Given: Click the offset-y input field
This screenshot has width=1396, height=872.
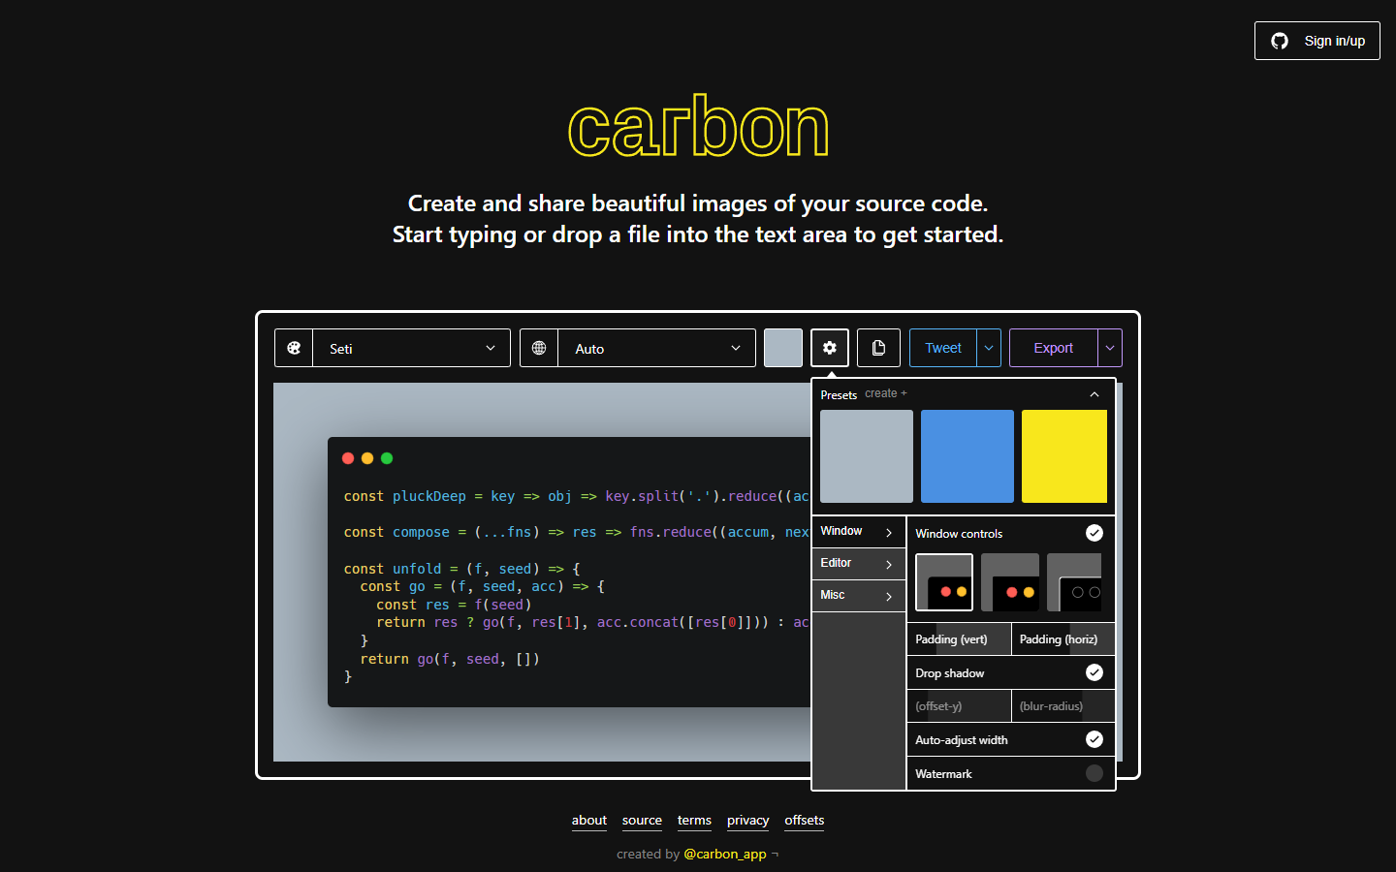Looking at the screenshot, I should pyautogui.click(x=959, y=706).
